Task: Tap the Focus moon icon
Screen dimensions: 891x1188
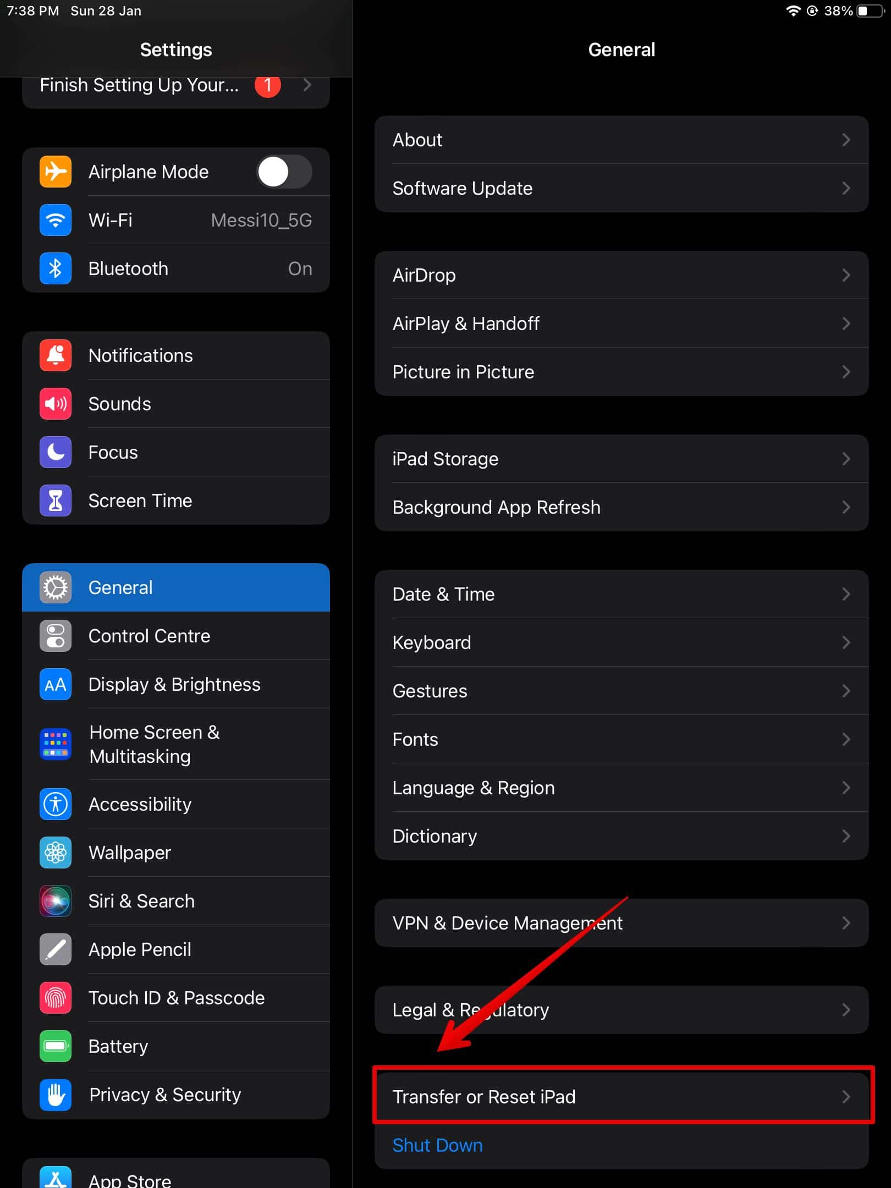Action: 56,452
